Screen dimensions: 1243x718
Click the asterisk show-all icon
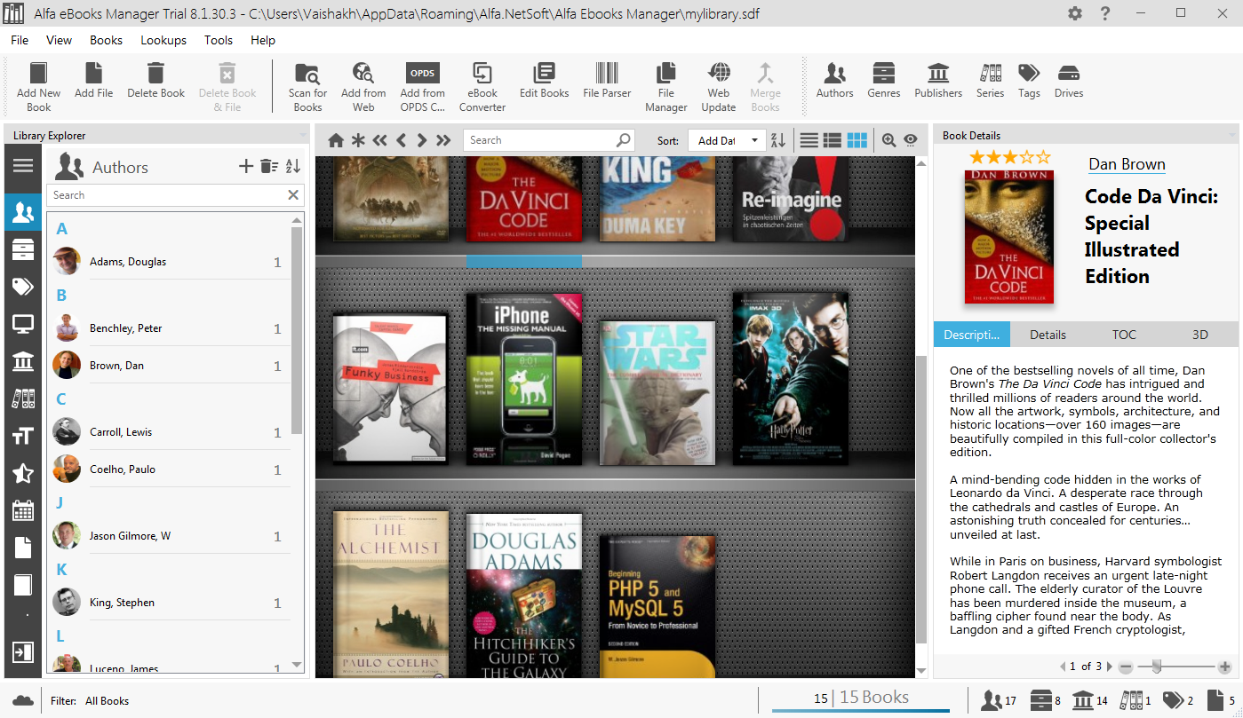(358, 140)
